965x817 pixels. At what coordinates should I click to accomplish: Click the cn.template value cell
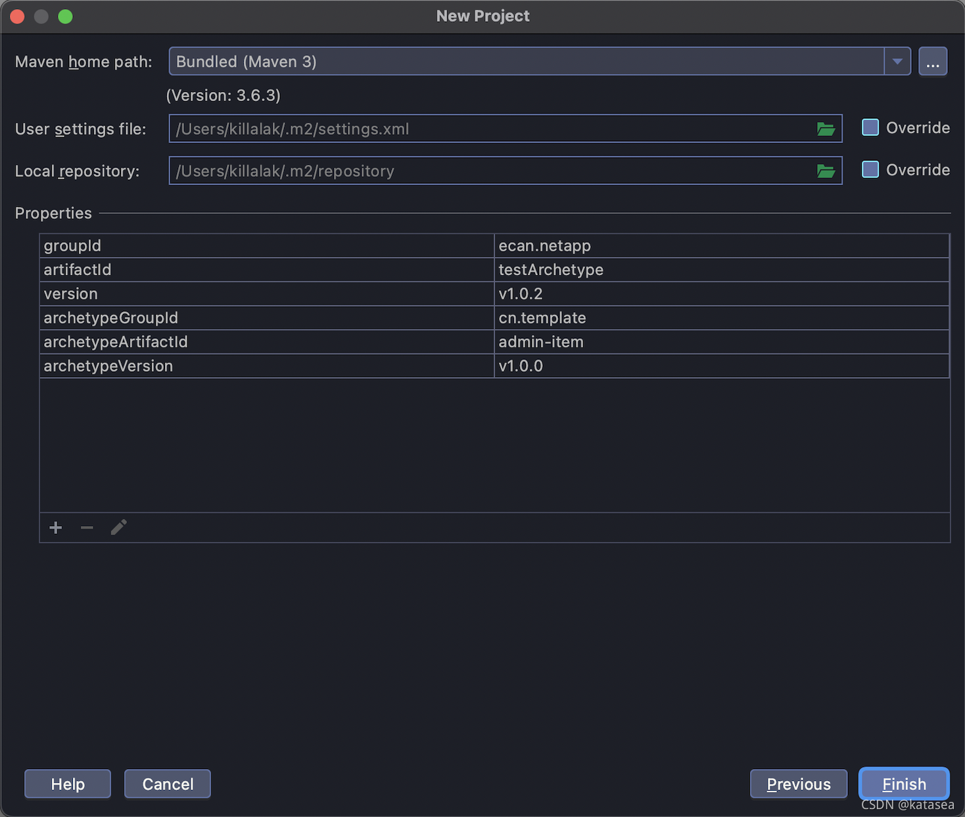[722, 318]
